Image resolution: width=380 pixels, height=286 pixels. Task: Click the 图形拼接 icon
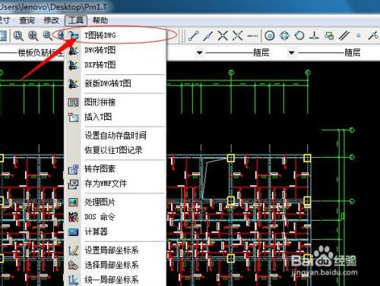(x=74, y=102)
